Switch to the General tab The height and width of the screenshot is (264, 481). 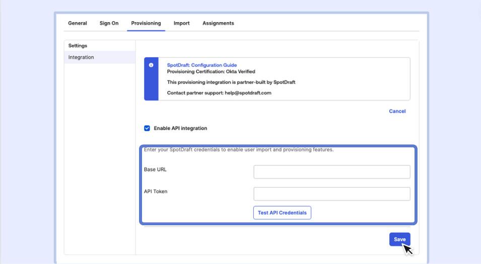click(x=77, y=23)
